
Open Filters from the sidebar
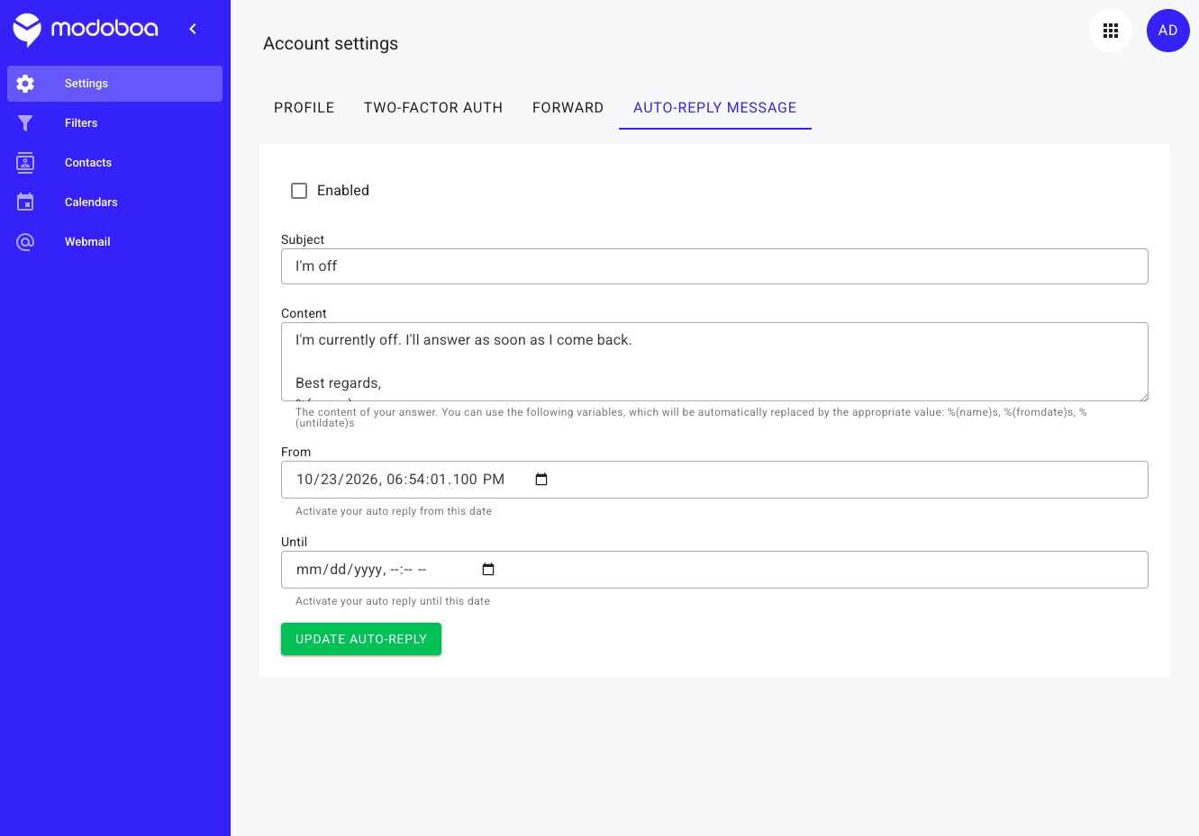(x=114, y=123)
